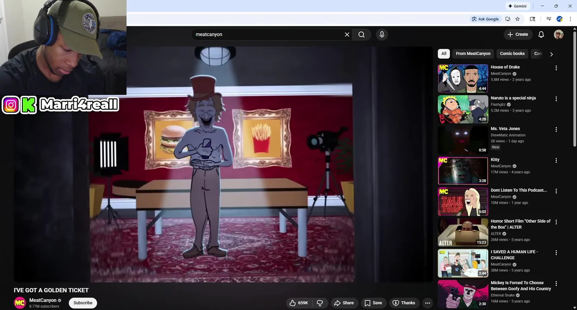Open the Create menu

pyautogui.click(x=518, y=34)
